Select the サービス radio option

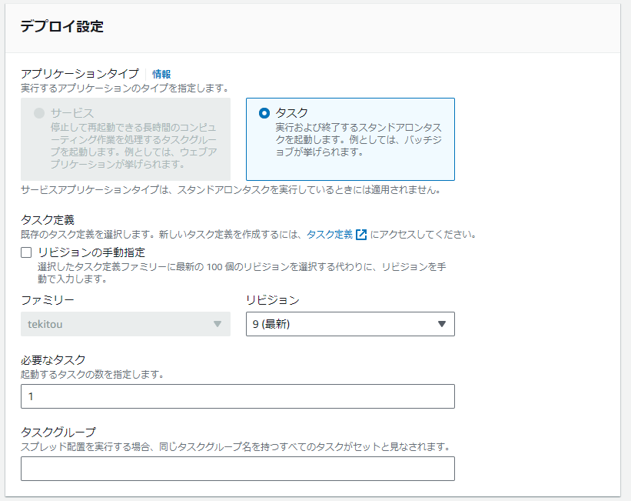click(39, 113)
